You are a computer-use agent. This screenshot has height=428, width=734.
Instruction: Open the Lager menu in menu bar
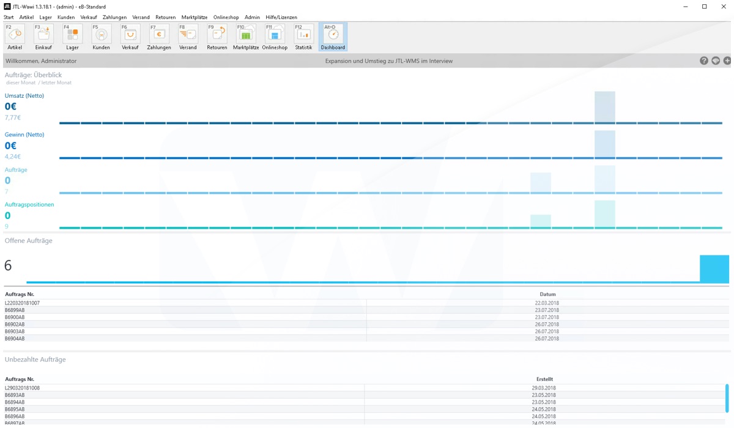(45, 17)
